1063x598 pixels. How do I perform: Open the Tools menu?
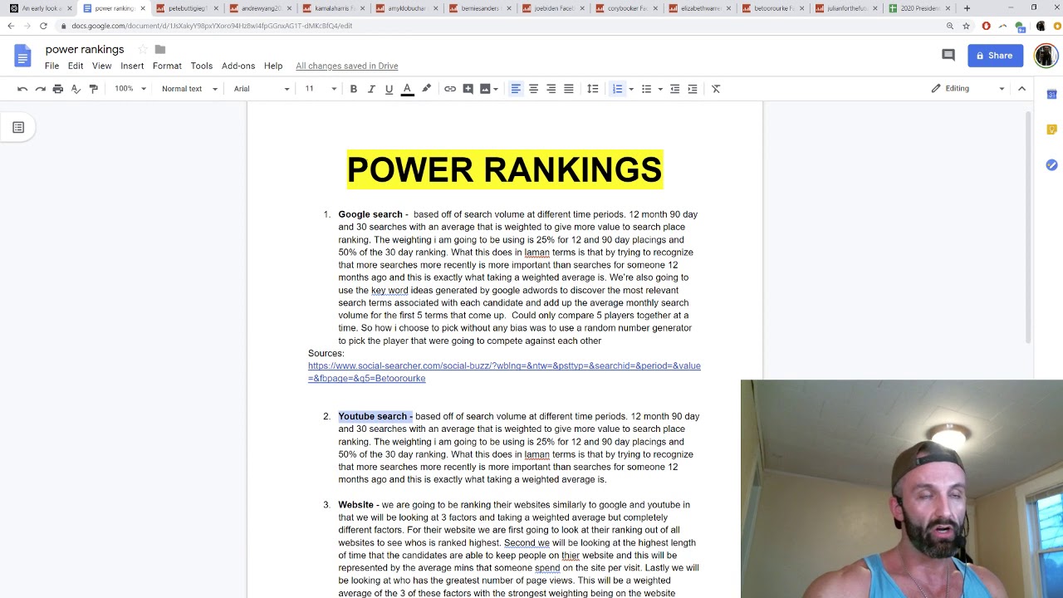pyautogui.click(x=202, y=66)
